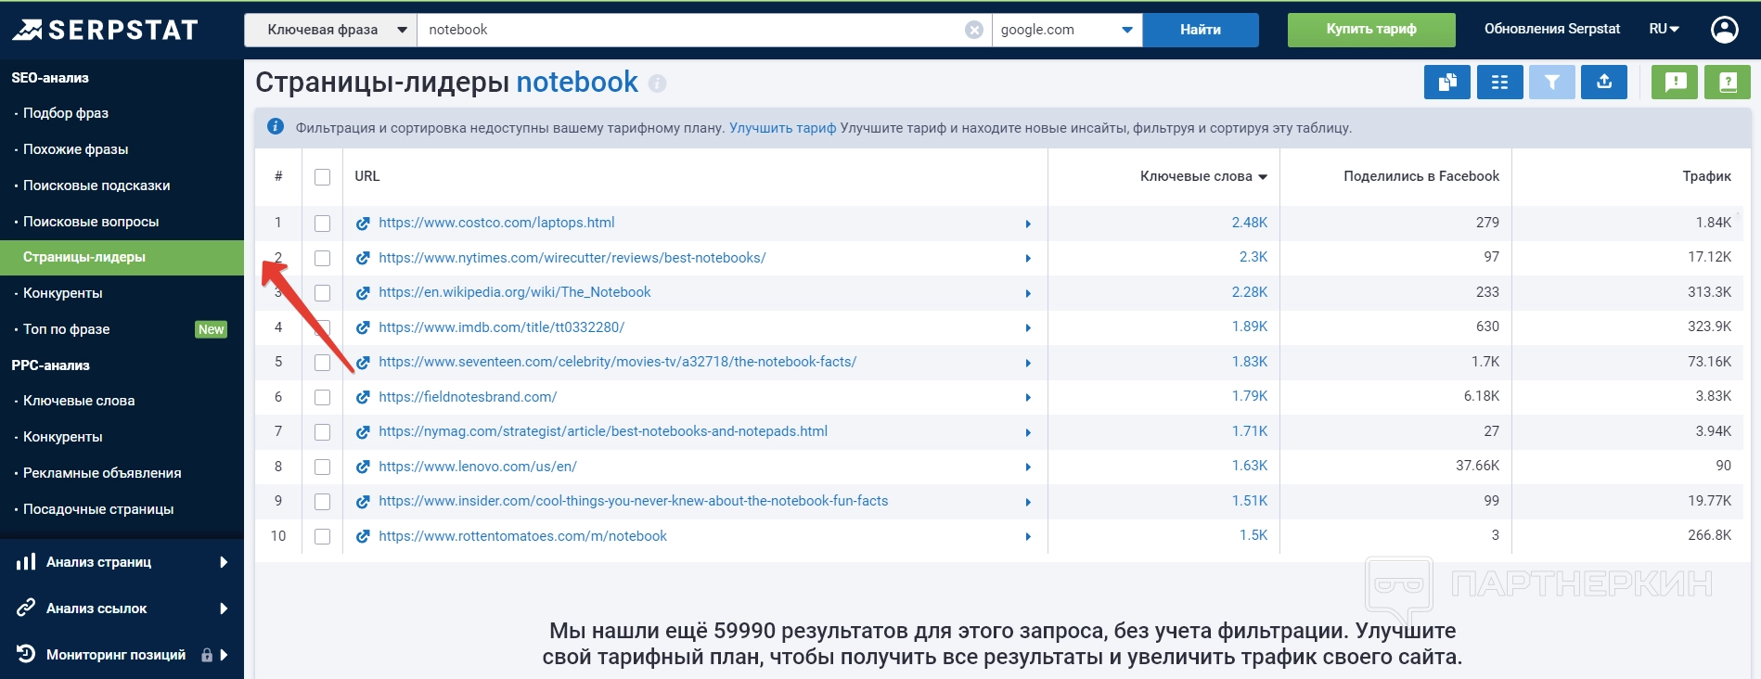Open the column layout settings icon
The image size is (1761, 679).
click(x=1499, y=83)
